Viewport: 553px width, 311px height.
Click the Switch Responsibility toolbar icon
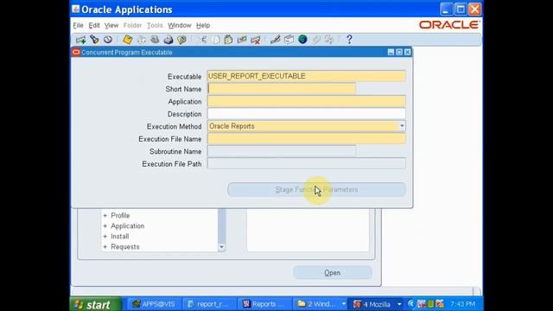coord(155,40)
